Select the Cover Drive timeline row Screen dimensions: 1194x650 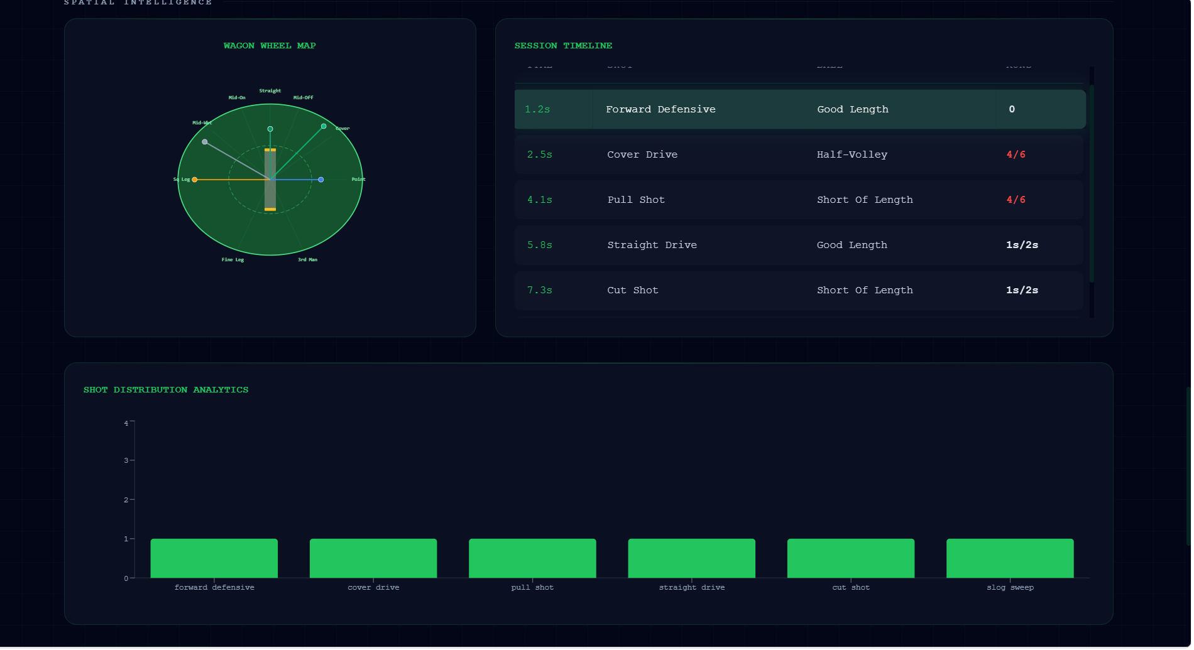pyautogui.click(x=800, y=154)
